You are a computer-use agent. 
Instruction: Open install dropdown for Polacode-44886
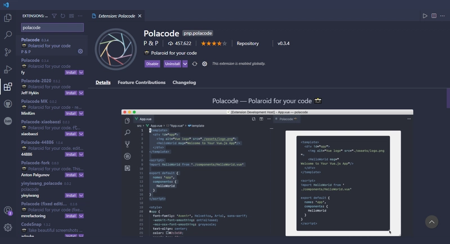[81, 155]
